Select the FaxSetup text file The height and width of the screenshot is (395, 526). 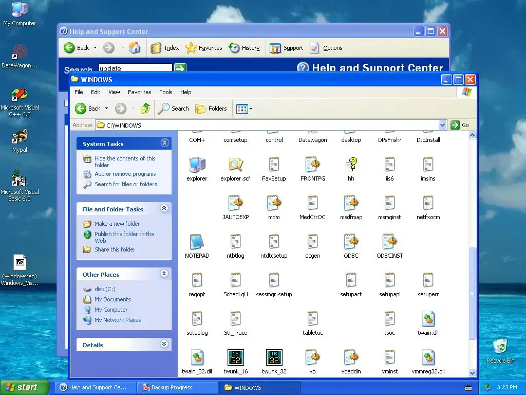274,165
